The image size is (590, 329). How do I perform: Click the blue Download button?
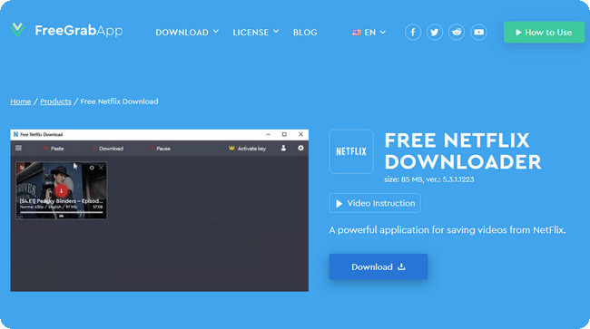point(379,266)
